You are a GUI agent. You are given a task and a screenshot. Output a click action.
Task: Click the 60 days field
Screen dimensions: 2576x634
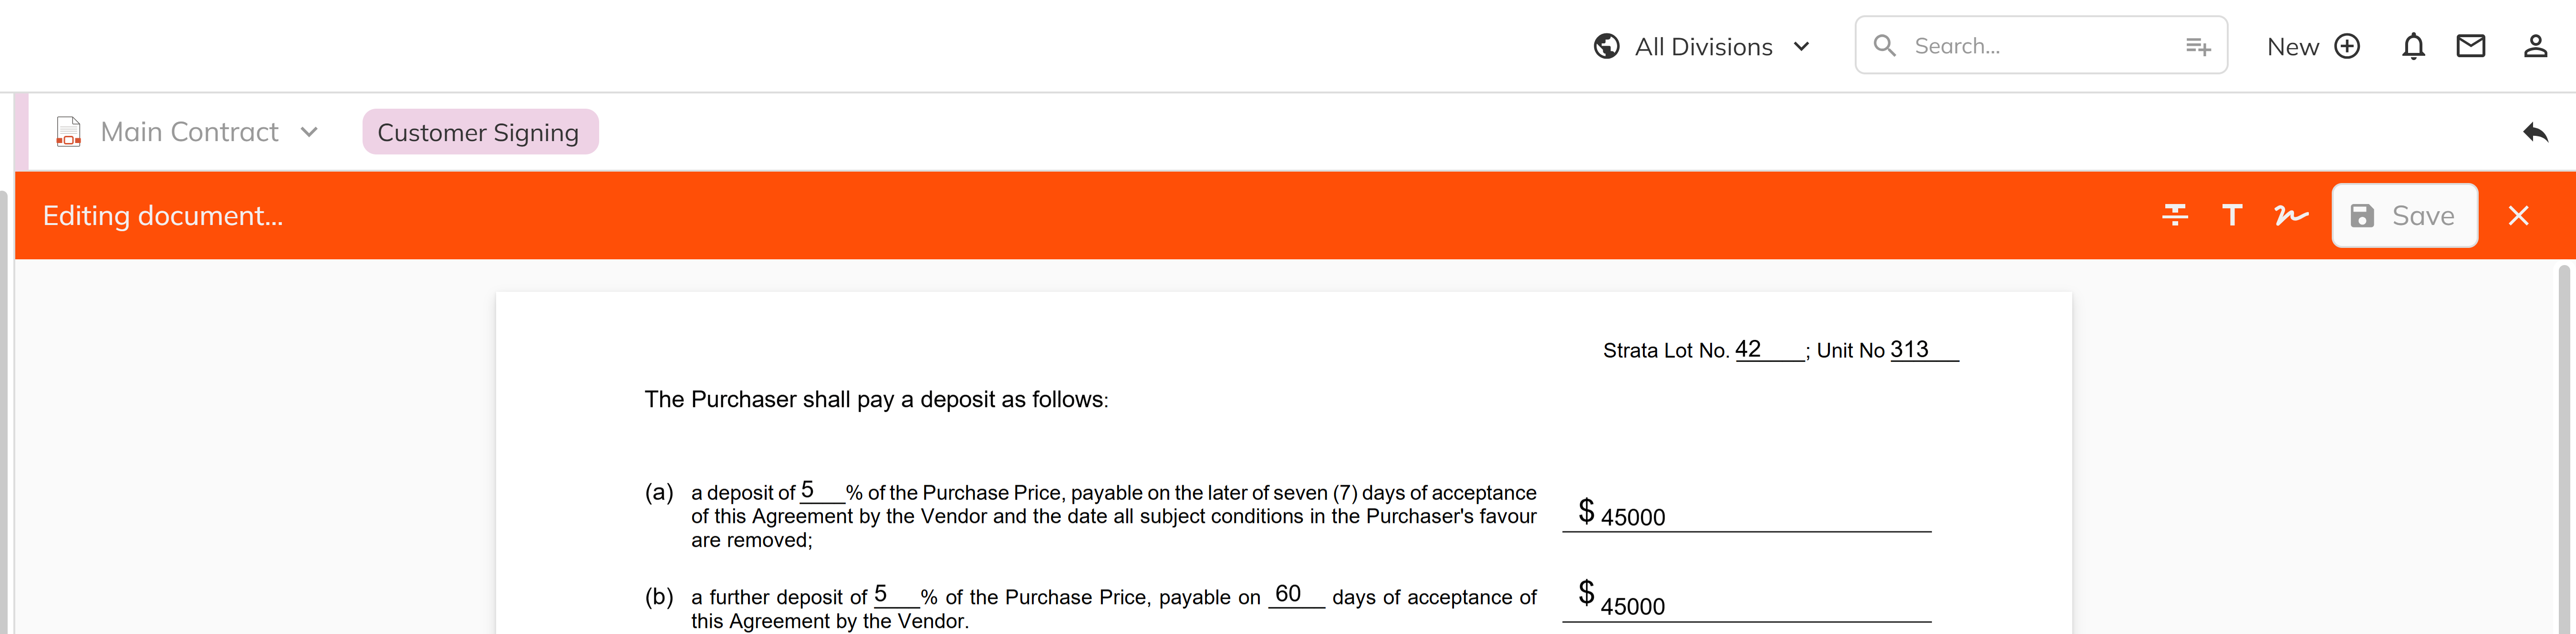(x=1294, y=595)
